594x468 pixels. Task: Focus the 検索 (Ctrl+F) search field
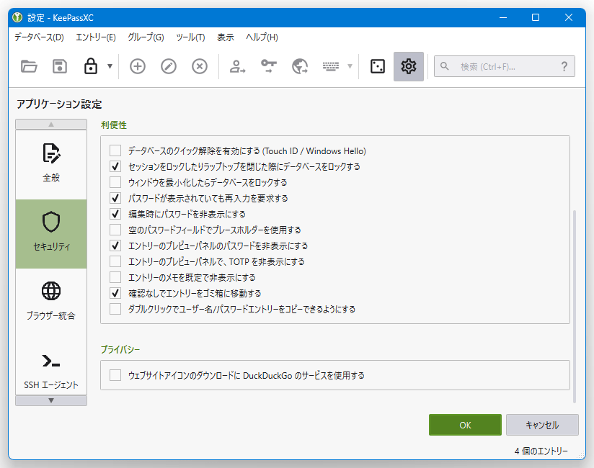(504, 66)
